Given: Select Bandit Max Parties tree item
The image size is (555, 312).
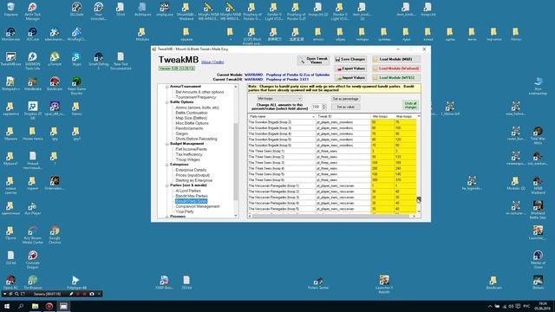Looking at the screenshot, I should pos(192,196).
